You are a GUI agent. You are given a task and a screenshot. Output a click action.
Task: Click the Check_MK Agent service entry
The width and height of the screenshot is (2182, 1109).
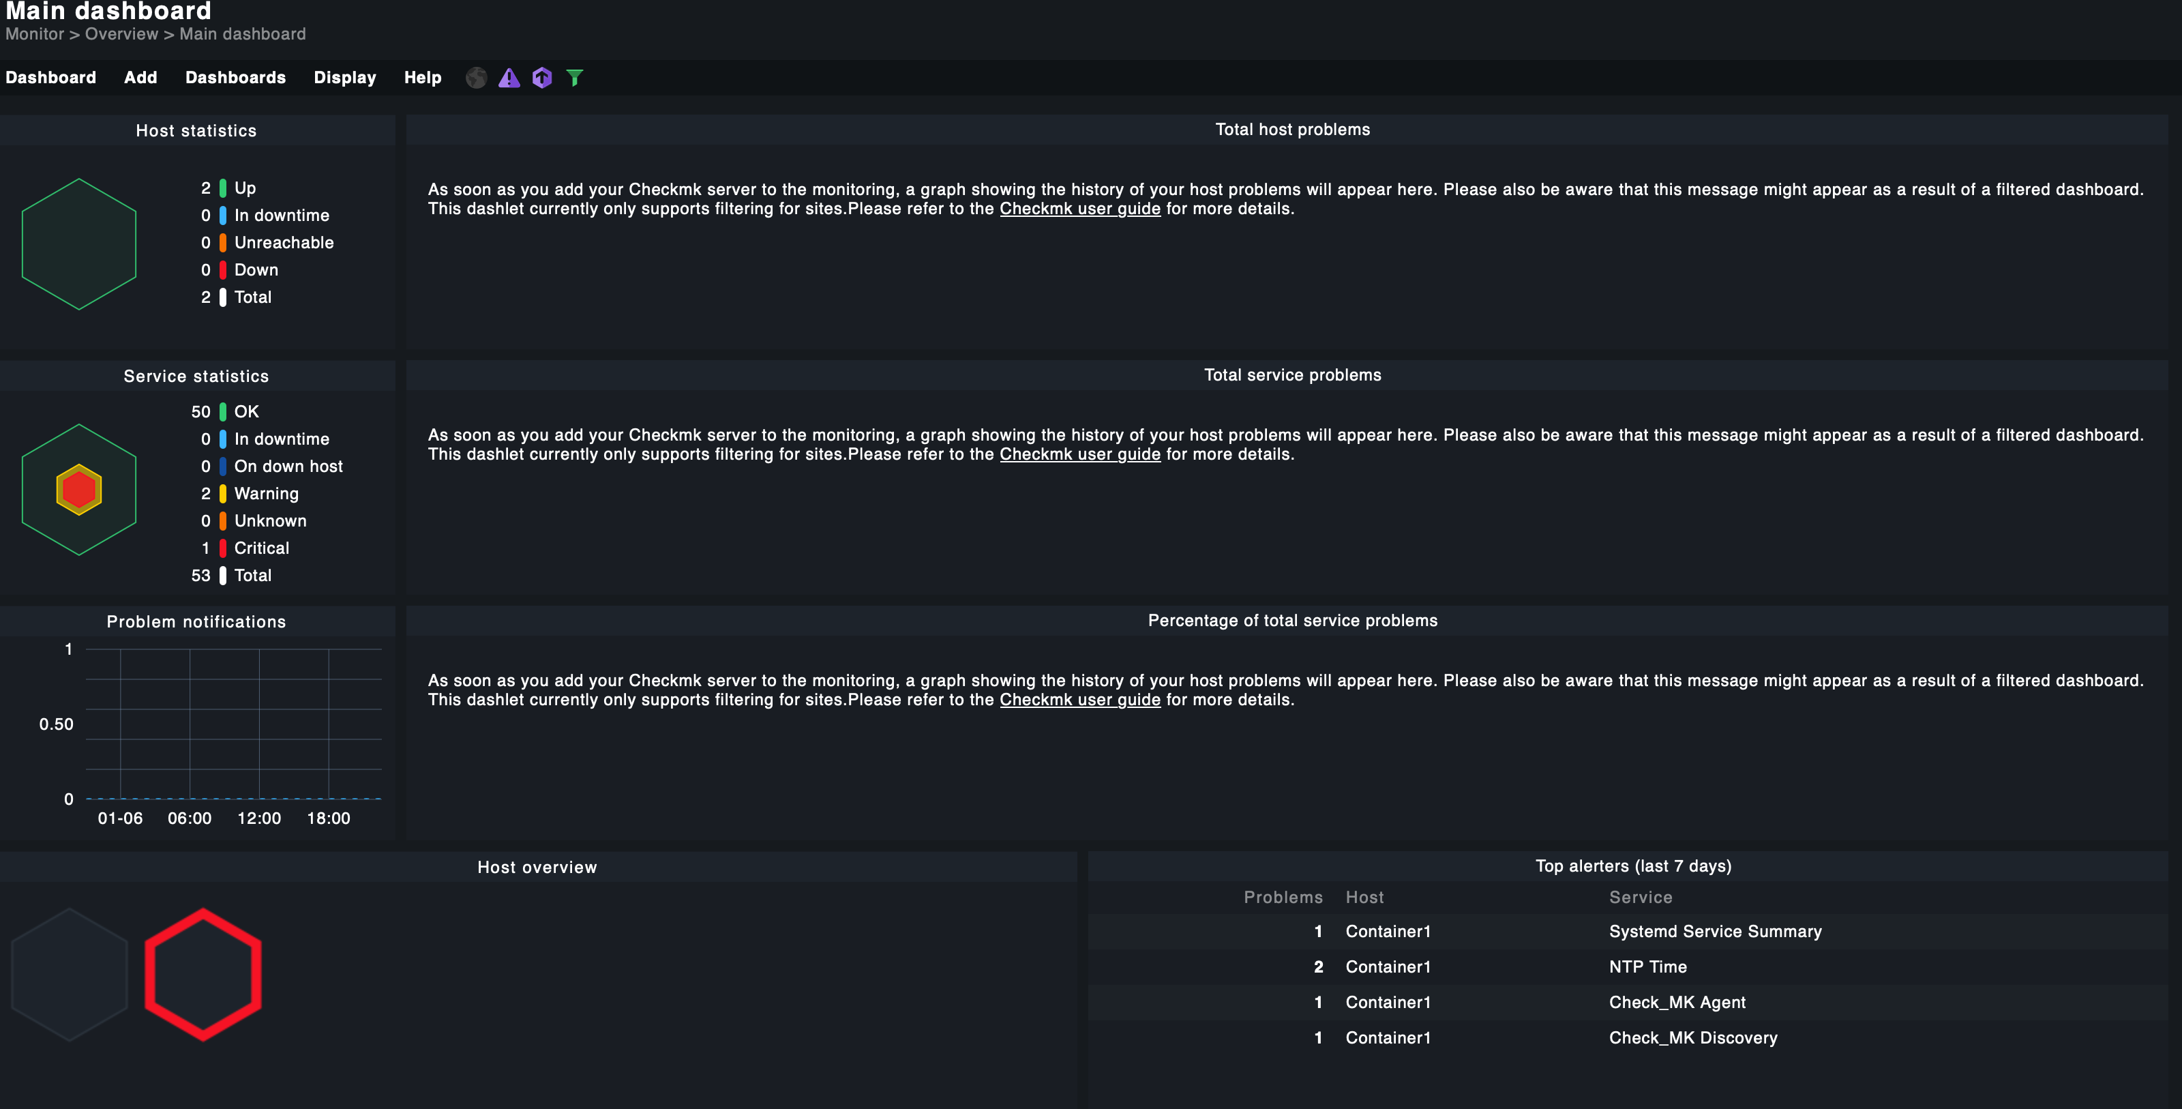click(x=1677, y=1002)
